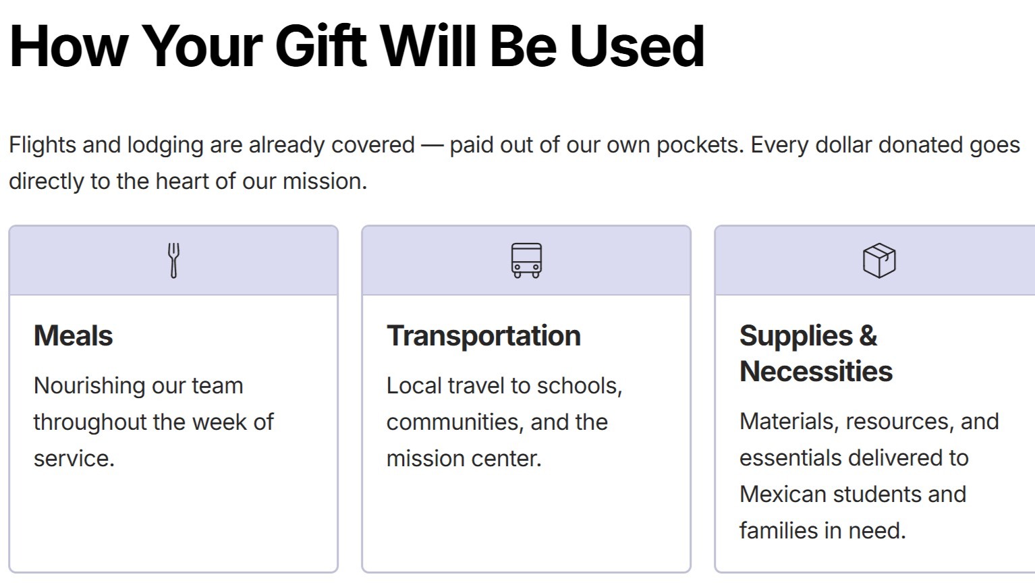The image size is (1035, 585).
Task: Click the fork icon on Meals card
Action: pyautogui.click(x=173, y=260)
